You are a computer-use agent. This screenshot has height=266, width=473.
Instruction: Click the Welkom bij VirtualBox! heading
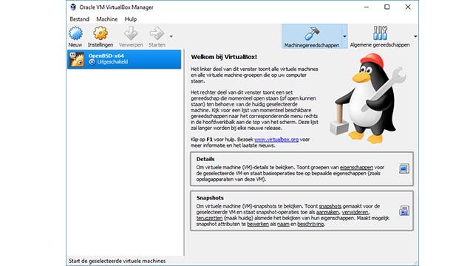click(x=224, y=57)
